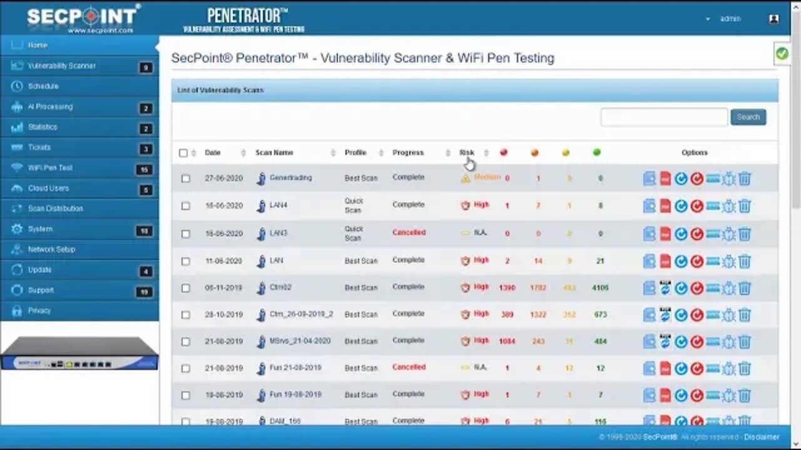Click the Privacy lock sidebar icon
The height and width of the screenshot is (450, 801).
(x=17, y=311)
